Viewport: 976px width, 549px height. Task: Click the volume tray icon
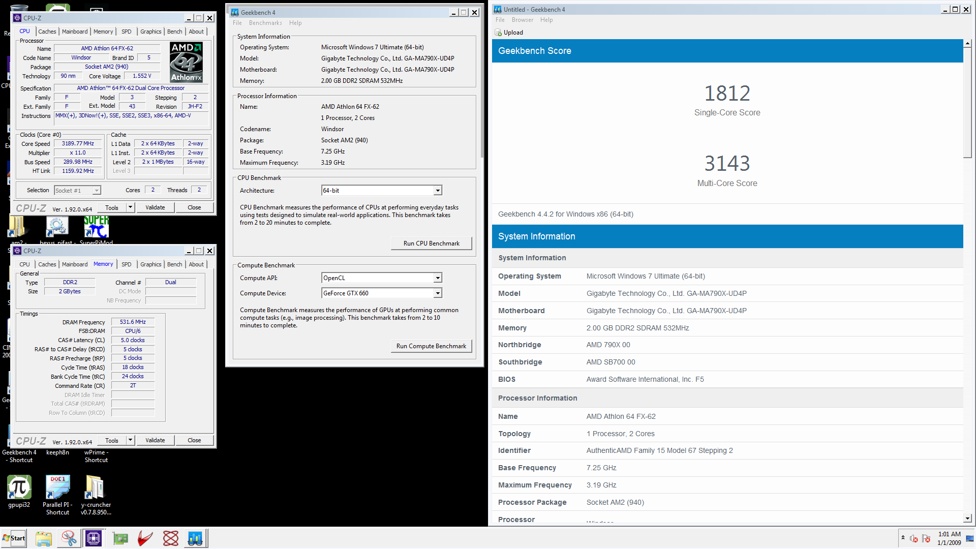914,538
